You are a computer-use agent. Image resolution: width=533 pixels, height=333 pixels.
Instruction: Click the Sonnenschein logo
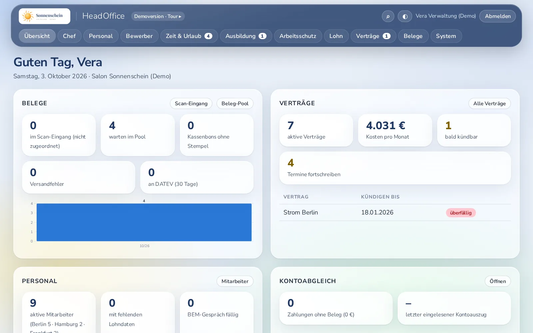click(x=44, y=16)
